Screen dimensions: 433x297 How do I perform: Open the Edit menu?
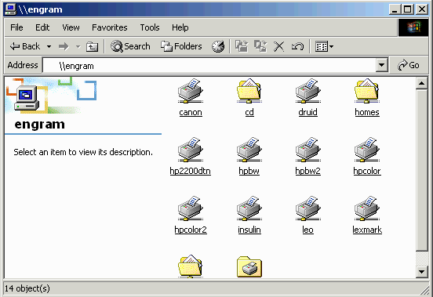click(42, 27)
